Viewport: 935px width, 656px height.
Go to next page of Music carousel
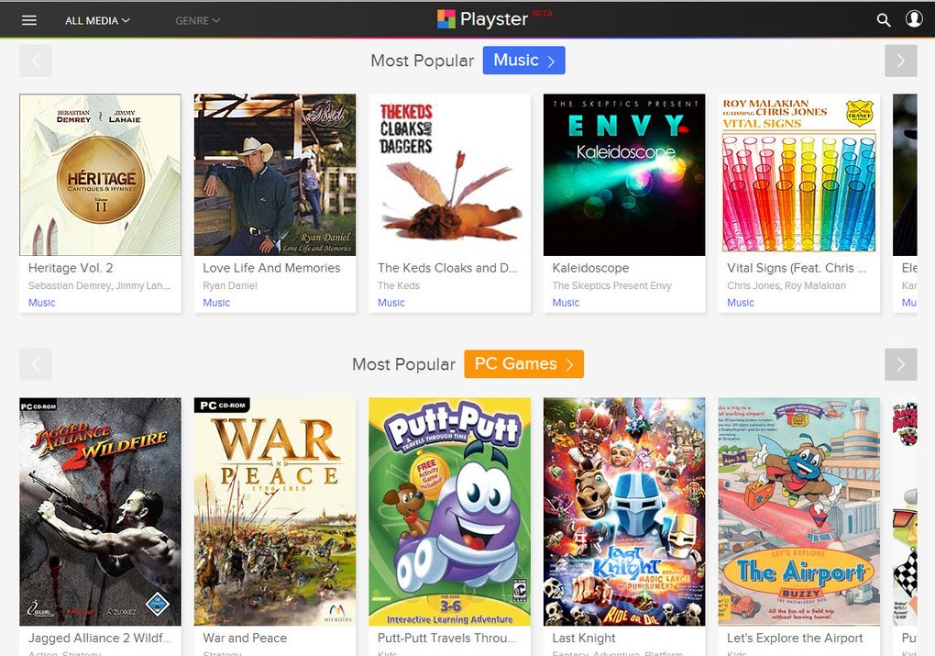[x=900, y=61]
